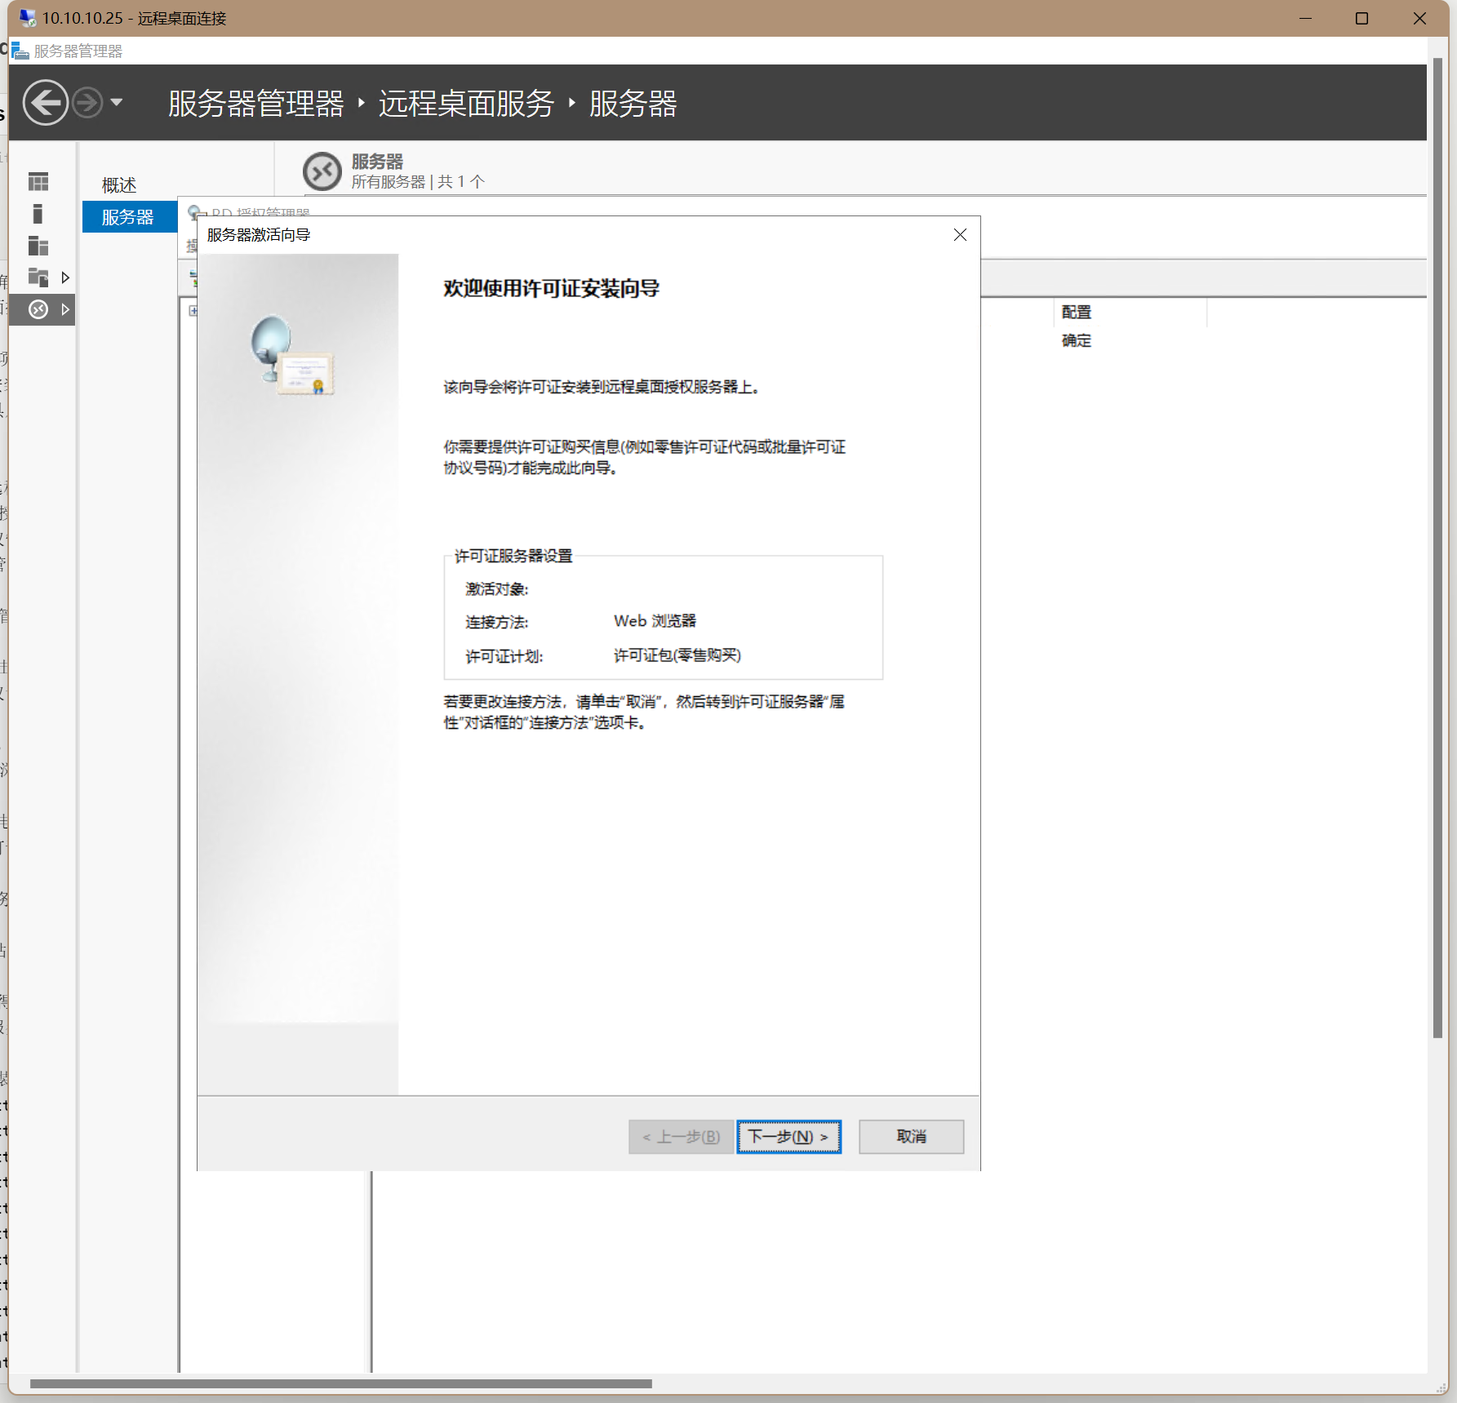Screen dimensions: 1457x1403
Task: Click the vertical scrollbar on the right
Action: tap(1437, 548)
